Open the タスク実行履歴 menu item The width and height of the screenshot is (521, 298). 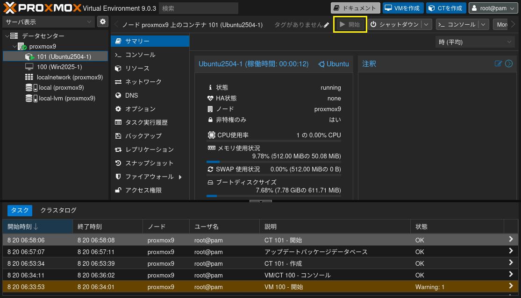coord(150,122)
